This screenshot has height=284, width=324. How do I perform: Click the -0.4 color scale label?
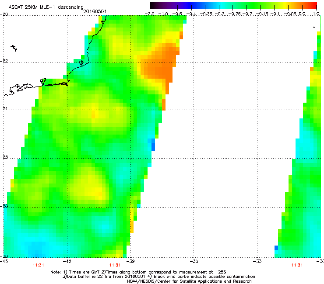[x=191, y=14]
